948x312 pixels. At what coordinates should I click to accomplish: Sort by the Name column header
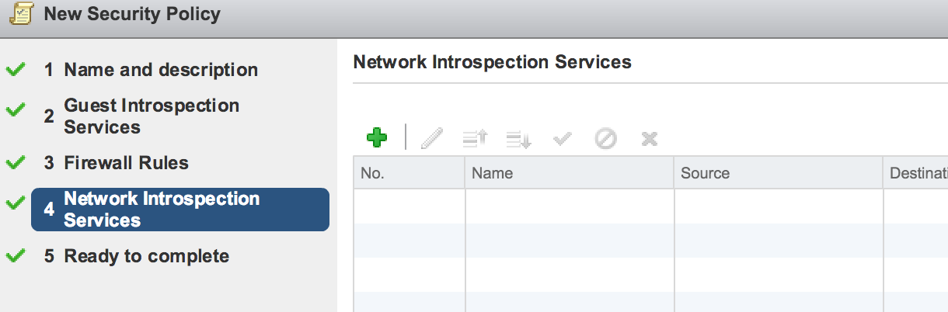[x=569, y=173]
